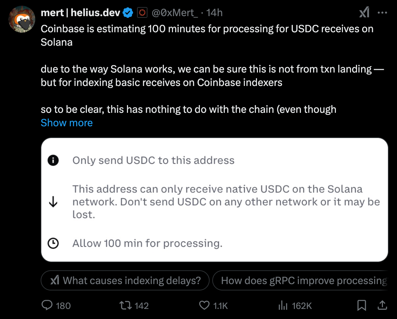Like the tweet with the heart icon
397x319 pixels.
204,305
